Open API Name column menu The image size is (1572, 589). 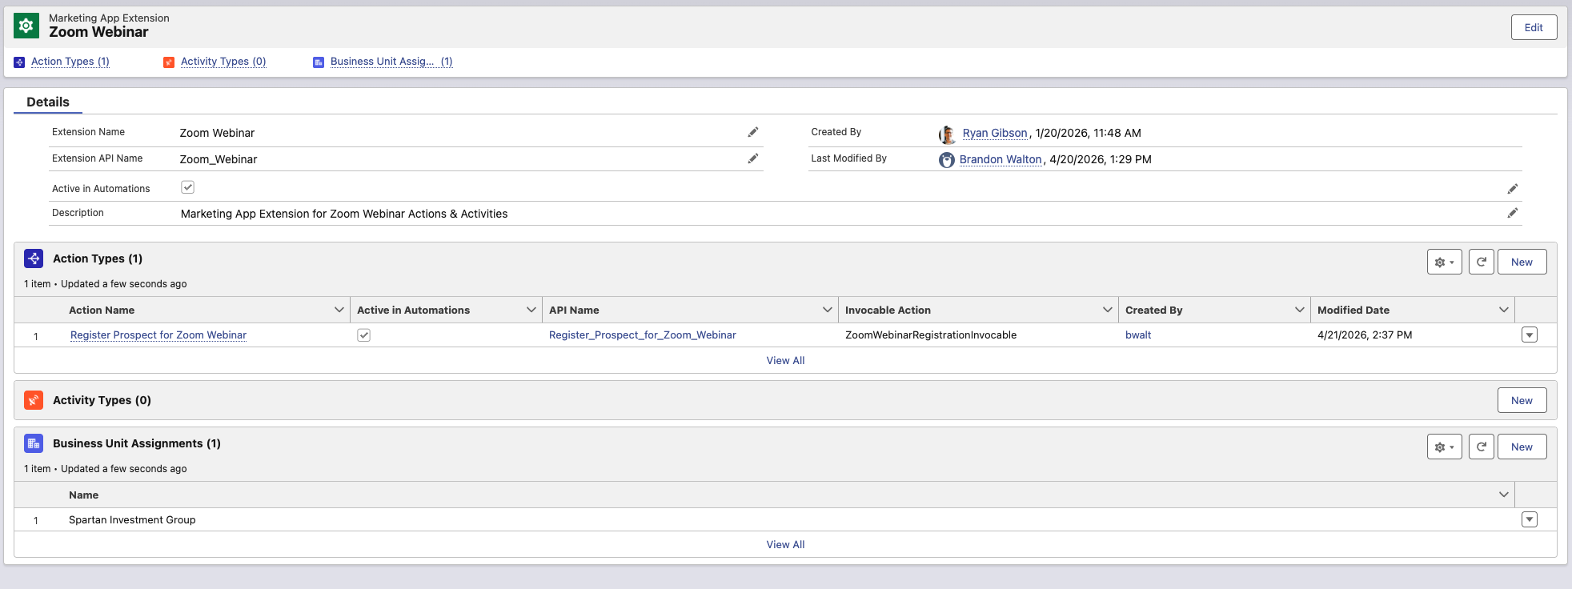(x=827, y=310)
